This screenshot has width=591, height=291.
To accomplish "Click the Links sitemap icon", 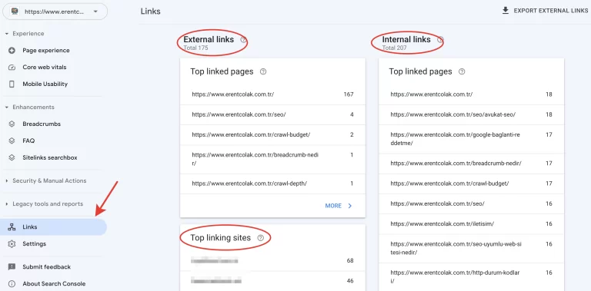I will [12, 227].
